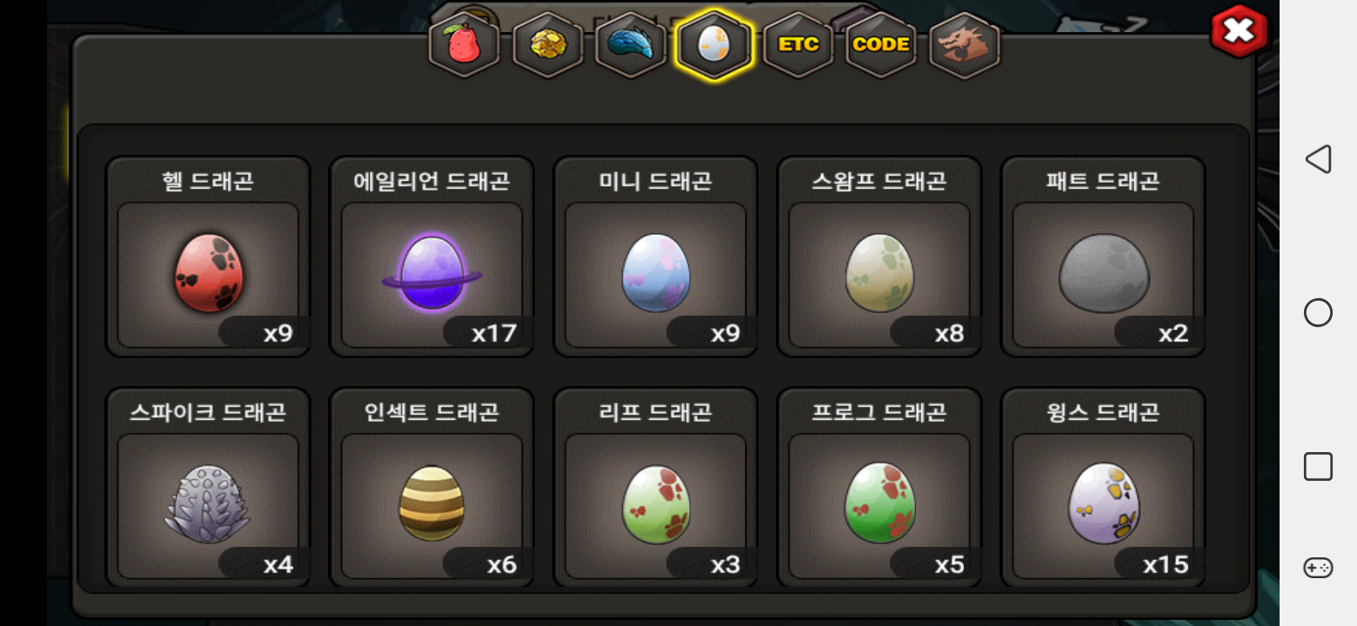Open the red fruit inventory tab
This screenshot has width=1357, height=626.
point(464,44)
